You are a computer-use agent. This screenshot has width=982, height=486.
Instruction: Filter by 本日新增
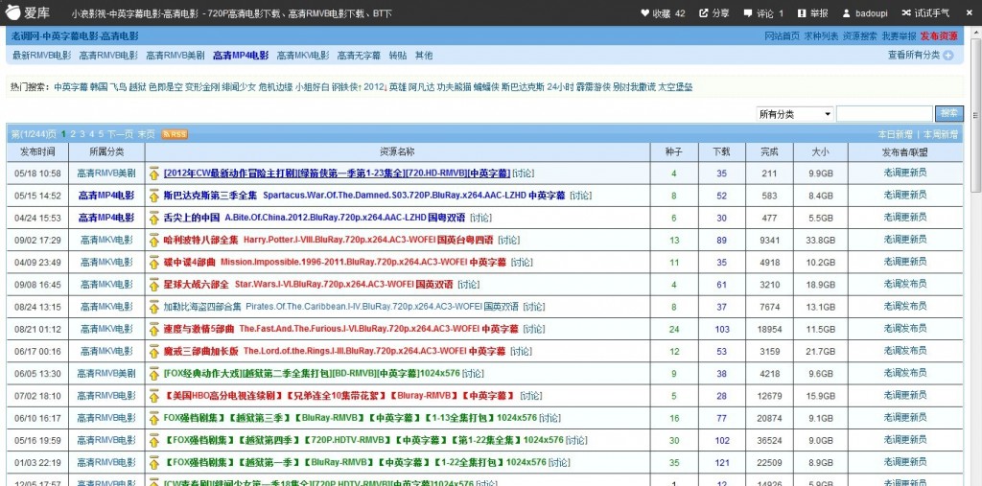pyautogui.click(x=895, y=134)
